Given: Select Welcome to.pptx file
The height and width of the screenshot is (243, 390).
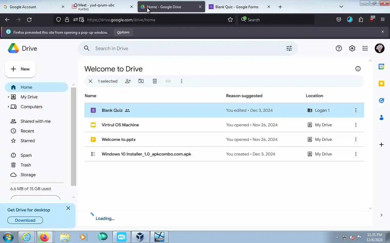Looking at the screenshot, I should [x=224, y=139].
